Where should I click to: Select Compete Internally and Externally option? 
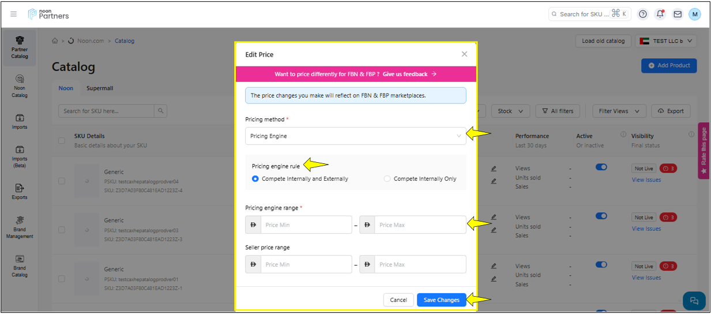click(x=255, y=179)
